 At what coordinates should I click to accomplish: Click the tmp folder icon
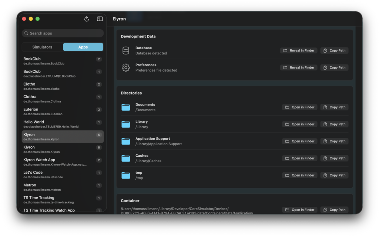click(x=126, y=175)
